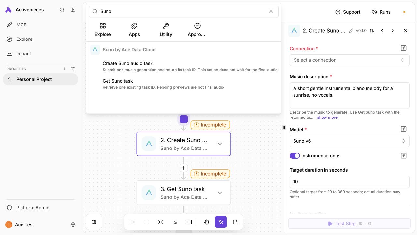Image resolution: width=417 pixels, height=235 pixels.
Task: Switch to Explore tab in picker
Action: click(103, 30)
